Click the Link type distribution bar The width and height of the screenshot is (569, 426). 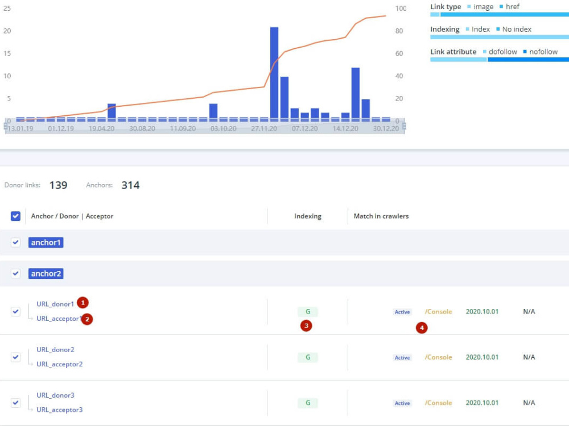pos(500,15)
